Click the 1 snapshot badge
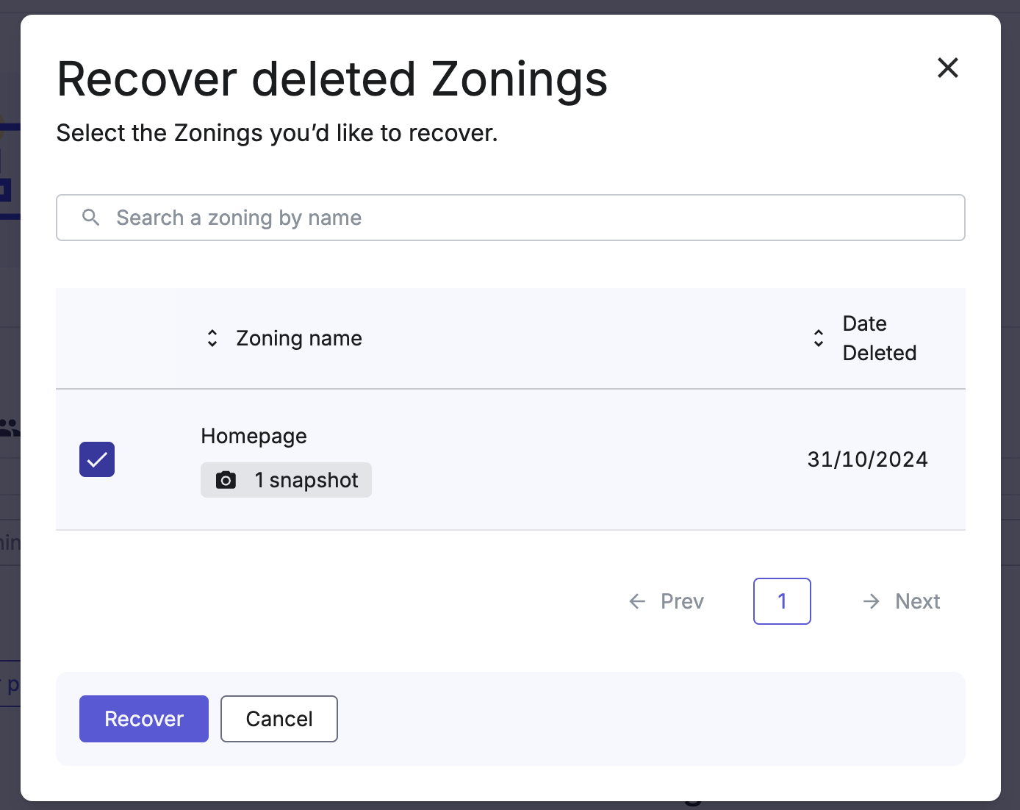1020x810 pixels. [x=286, y=480]
